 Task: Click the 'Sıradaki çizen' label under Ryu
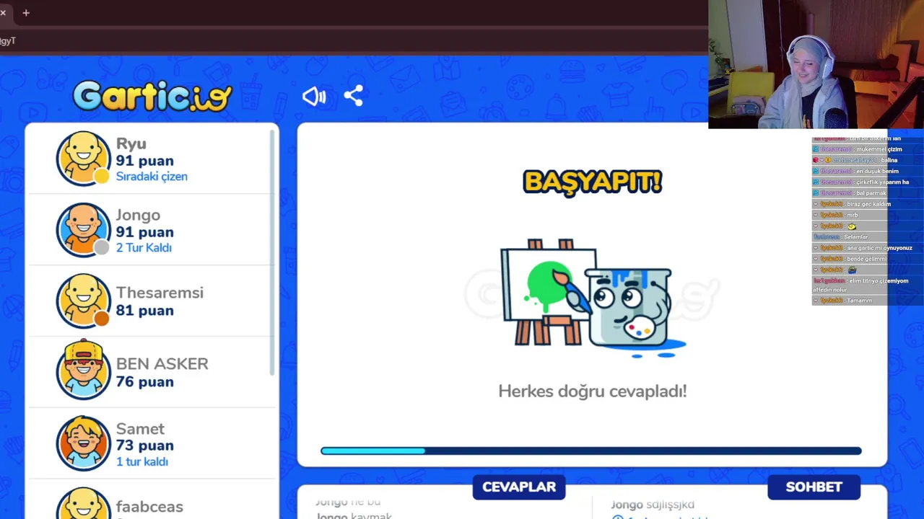pos(152,177)
